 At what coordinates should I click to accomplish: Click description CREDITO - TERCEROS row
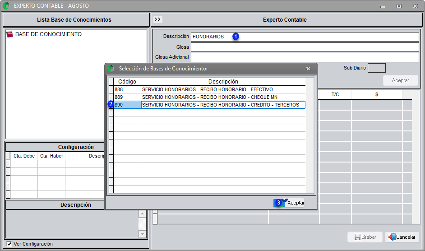click(223, 105)
